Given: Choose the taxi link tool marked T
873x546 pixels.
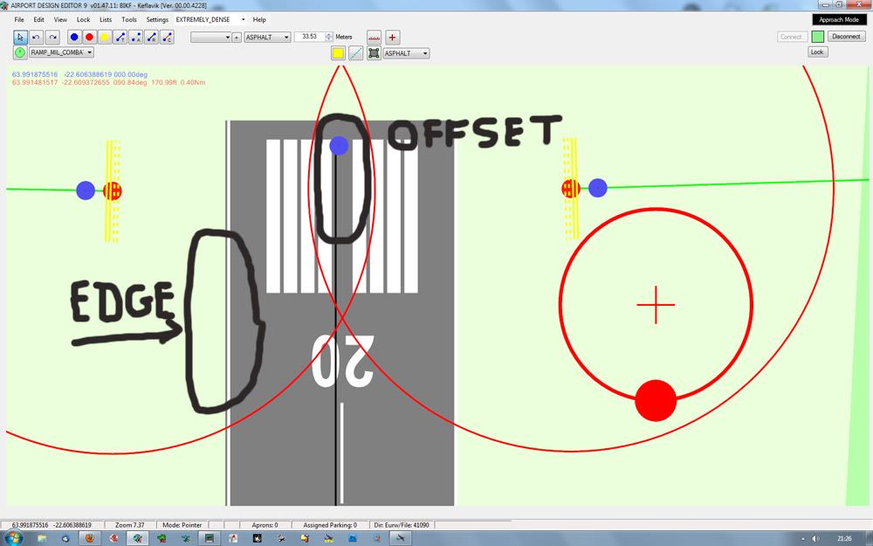Looking at the screenshot, I should [x=120, y=37].
